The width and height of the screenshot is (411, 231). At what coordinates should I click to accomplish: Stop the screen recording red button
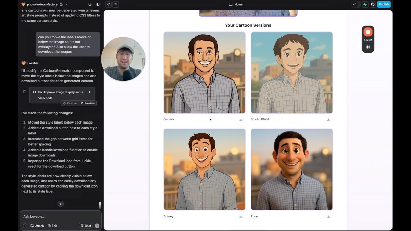pos(368,32)
